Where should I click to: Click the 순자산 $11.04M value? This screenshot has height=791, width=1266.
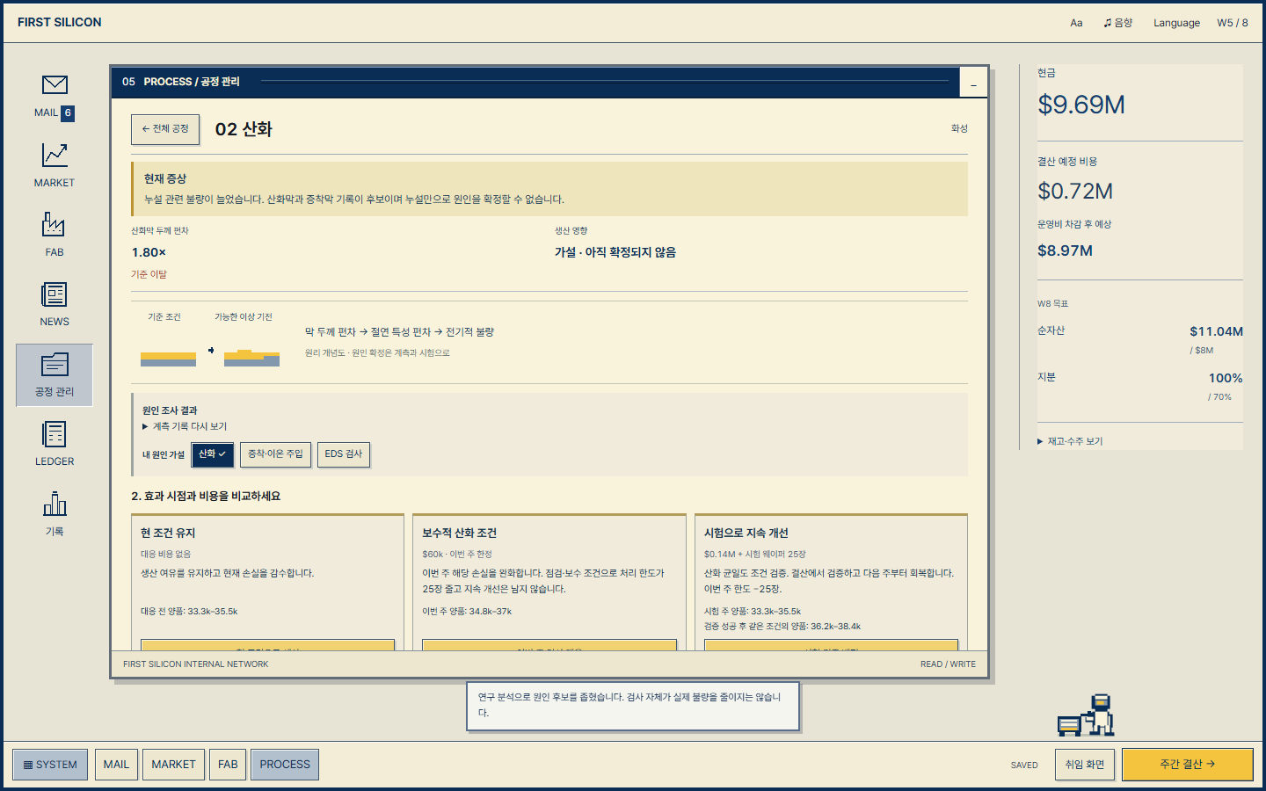[1216, 331]
